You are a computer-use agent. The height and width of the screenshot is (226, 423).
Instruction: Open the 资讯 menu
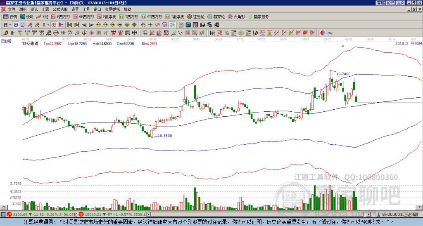34,9
